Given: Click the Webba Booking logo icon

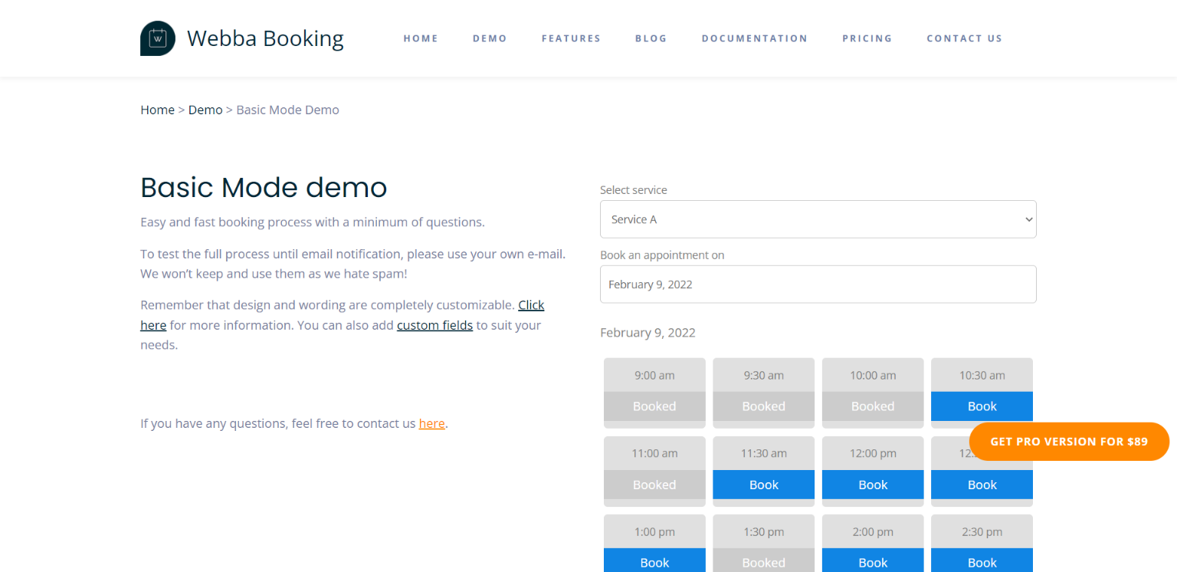Looking at the screenshot, I should (x=157, y=38).
